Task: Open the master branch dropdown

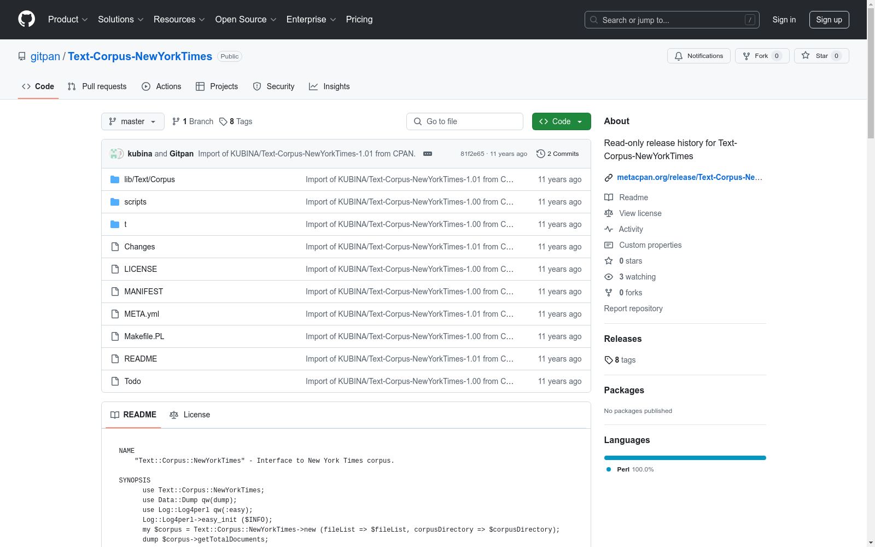Action: (x=133, y=121)
